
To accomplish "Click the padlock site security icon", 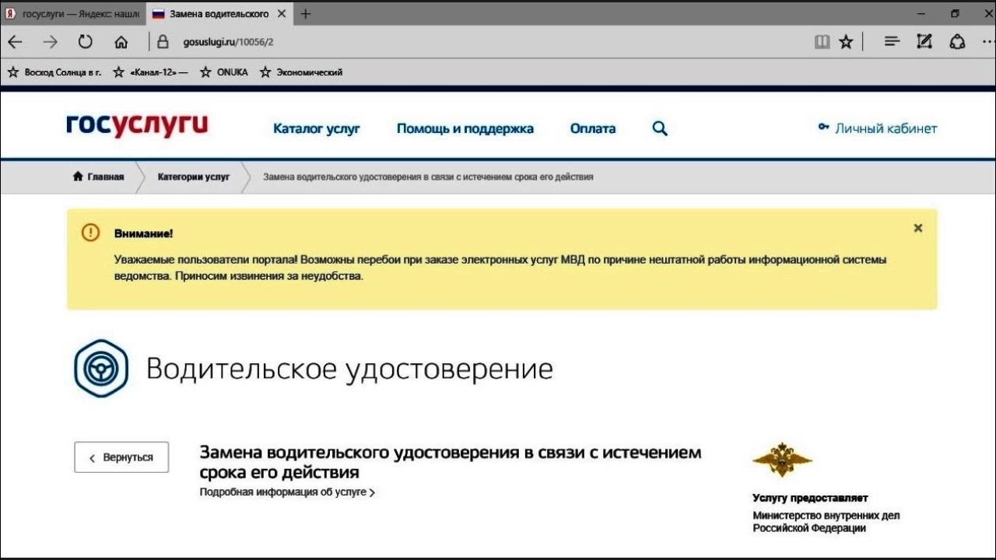I will tap(163, 42).
